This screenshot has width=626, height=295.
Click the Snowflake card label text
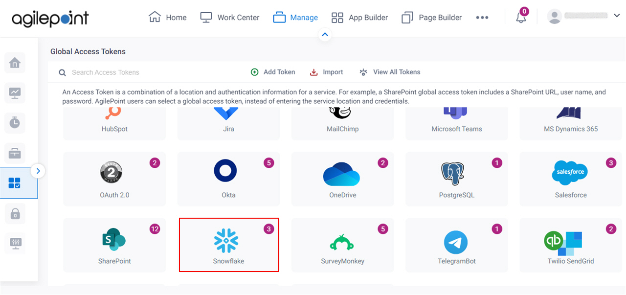(x=228, y=261)
